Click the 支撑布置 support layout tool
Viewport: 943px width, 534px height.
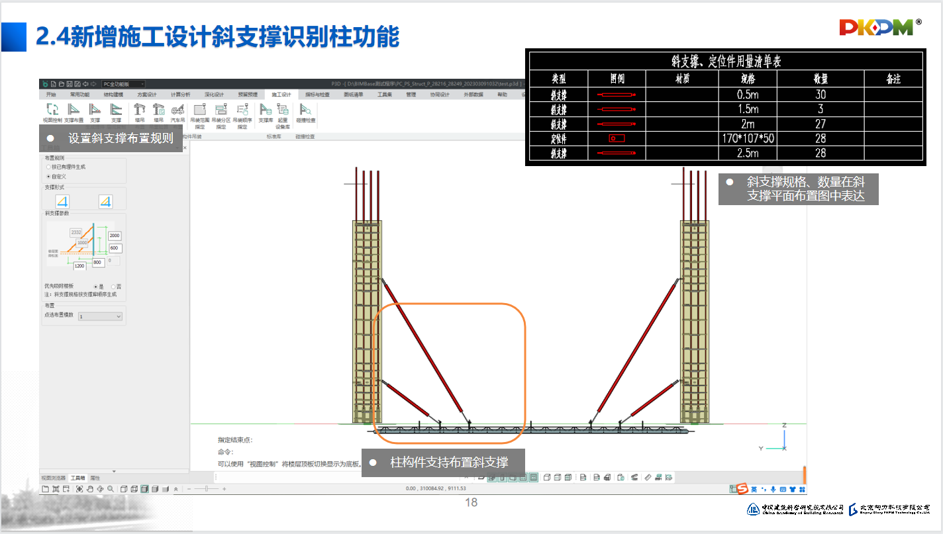(74, 112)
